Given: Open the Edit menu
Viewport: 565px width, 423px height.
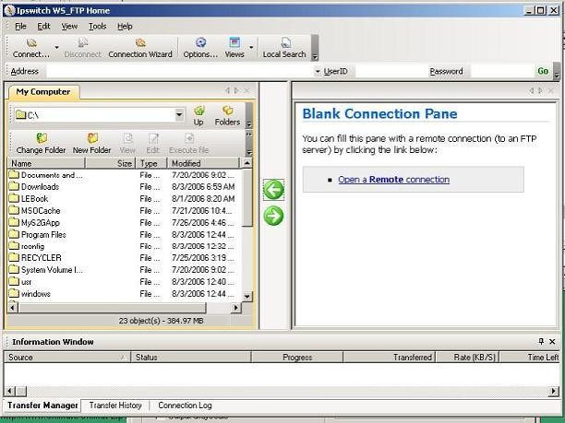Looking at the screenshot, I should (43, 26).
